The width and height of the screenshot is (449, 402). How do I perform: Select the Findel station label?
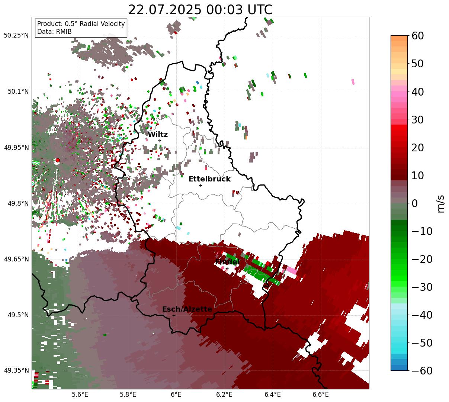click(x=227, y=262)
